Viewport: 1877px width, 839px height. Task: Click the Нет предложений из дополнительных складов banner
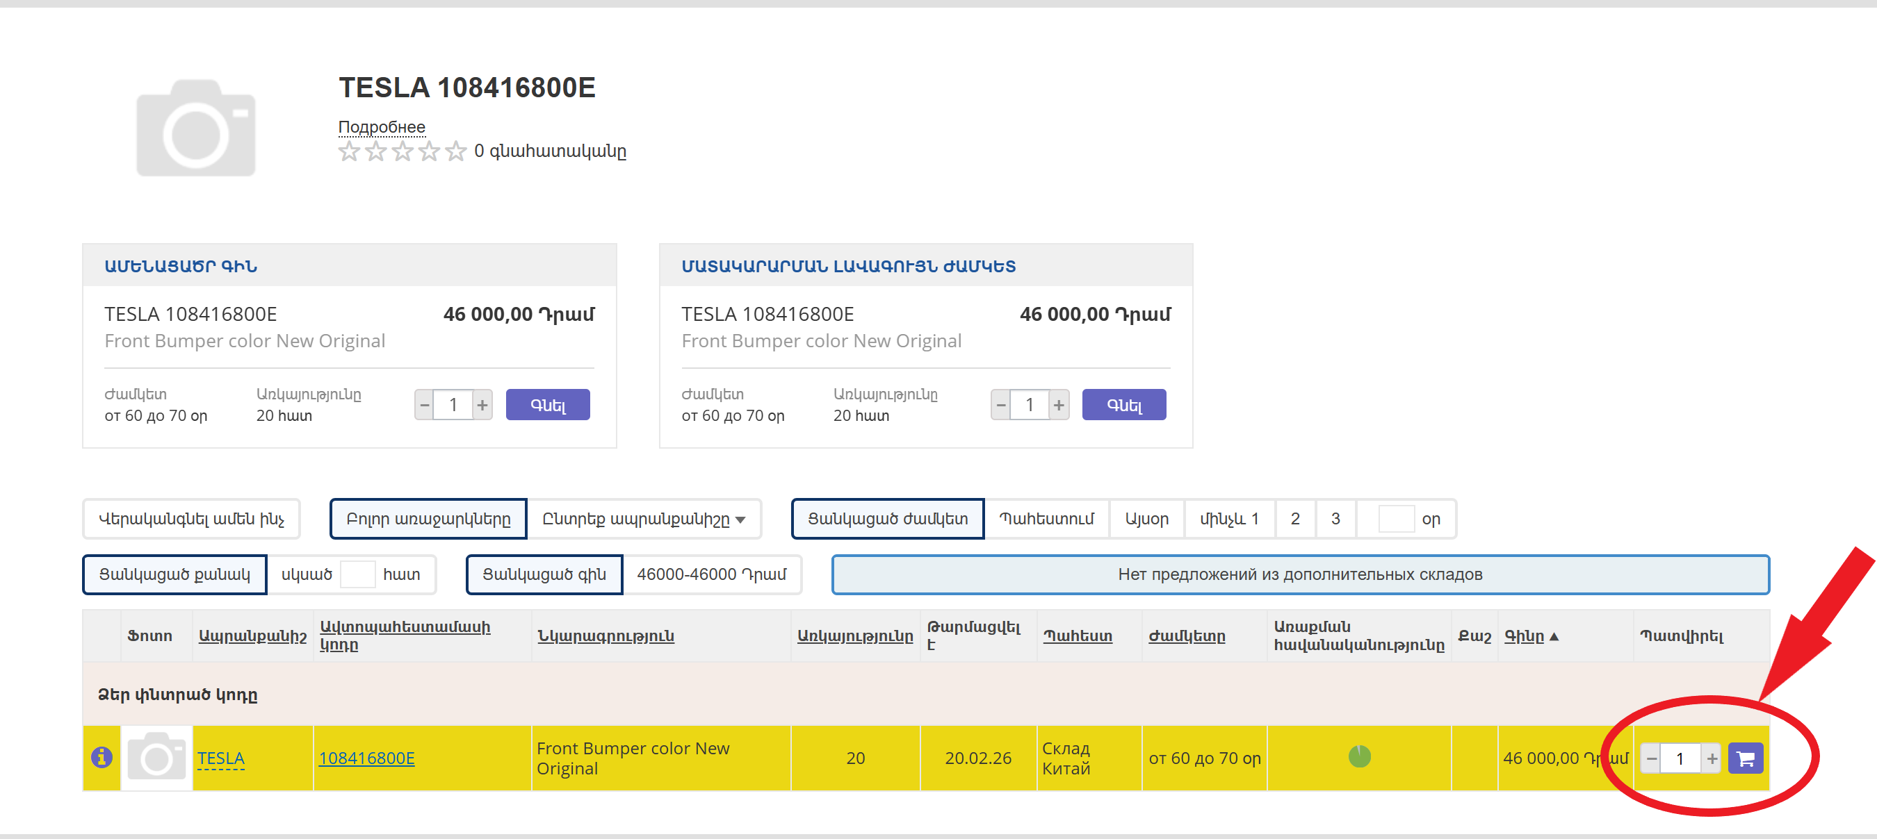[1301, 575]
